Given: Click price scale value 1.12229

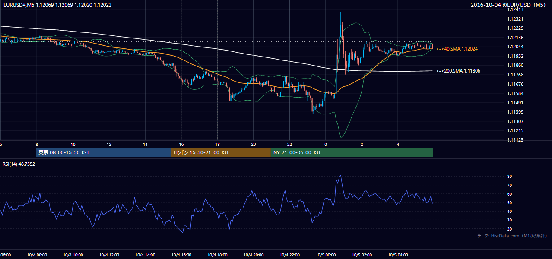Looking at the screenshot, I should pyautogui.click(x=515, y=28).
